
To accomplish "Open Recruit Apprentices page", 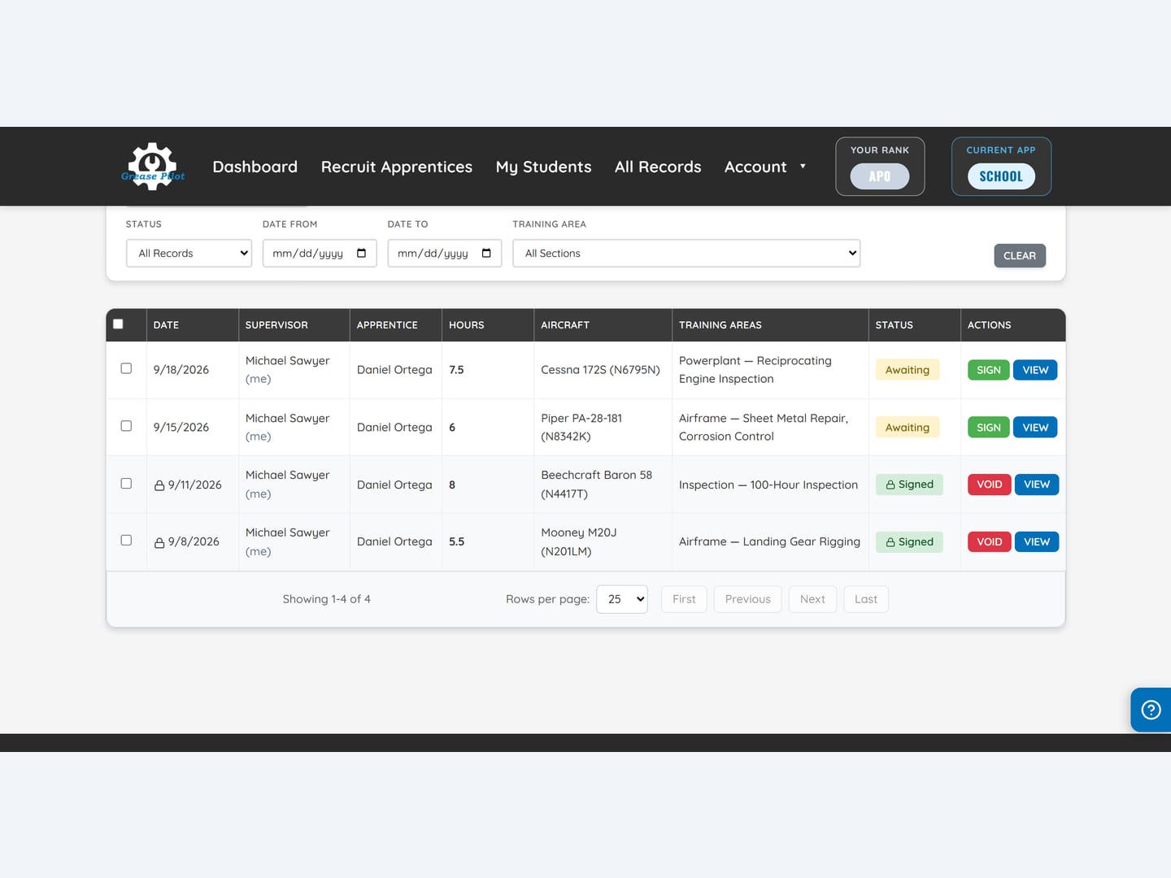I will [x=397, y=167].
